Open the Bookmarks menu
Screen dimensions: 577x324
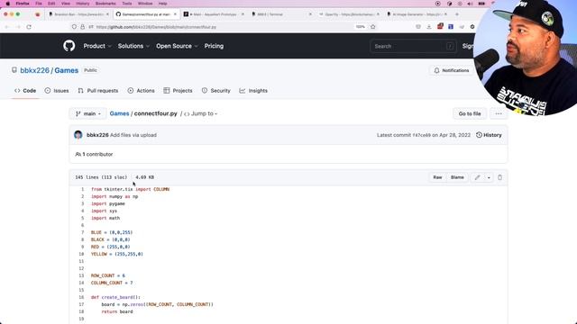[x=105, y=4]
